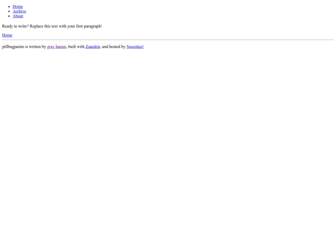Viewport: 336px width, 252px height.
Task: Follow the Home link below the paragraph
Action: point(7,35)
